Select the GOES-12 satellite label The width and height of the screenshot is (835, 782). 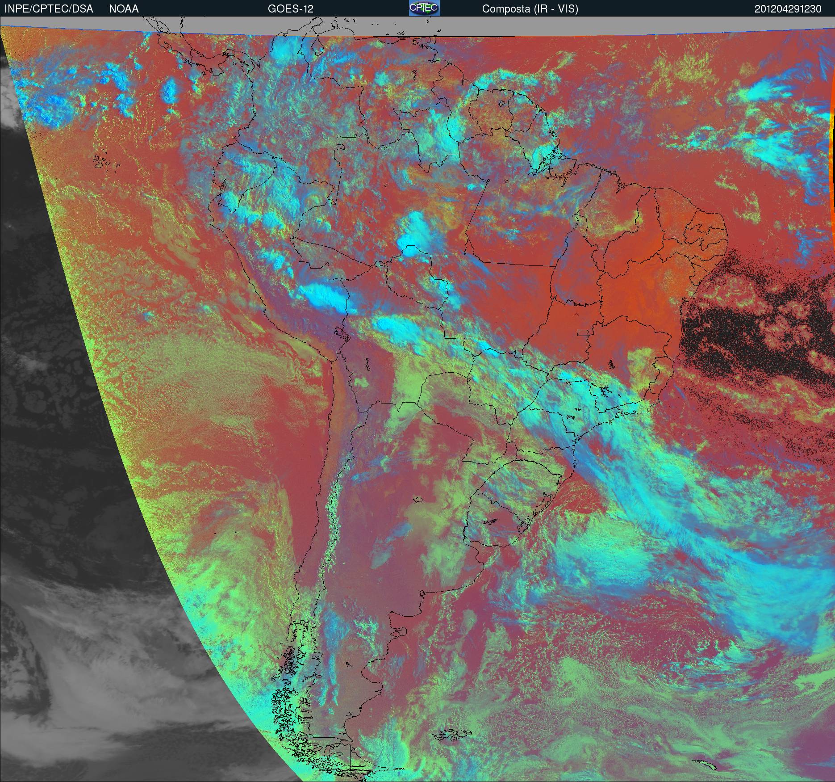click(x=291, y=9)
